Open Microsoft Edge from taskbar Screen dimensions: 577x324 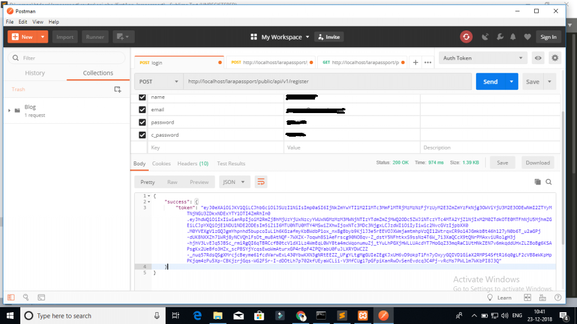[197, 316]
